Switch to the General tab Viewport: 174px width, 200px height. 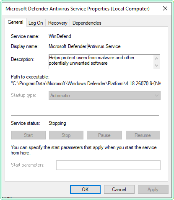[16, 22]
